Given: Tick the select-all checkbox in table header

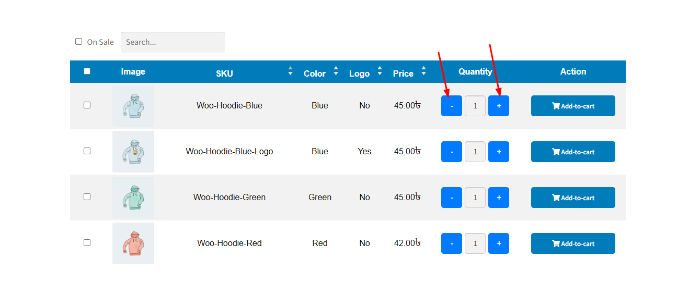Looking at the screenshot, I should [x=87, y=71].
